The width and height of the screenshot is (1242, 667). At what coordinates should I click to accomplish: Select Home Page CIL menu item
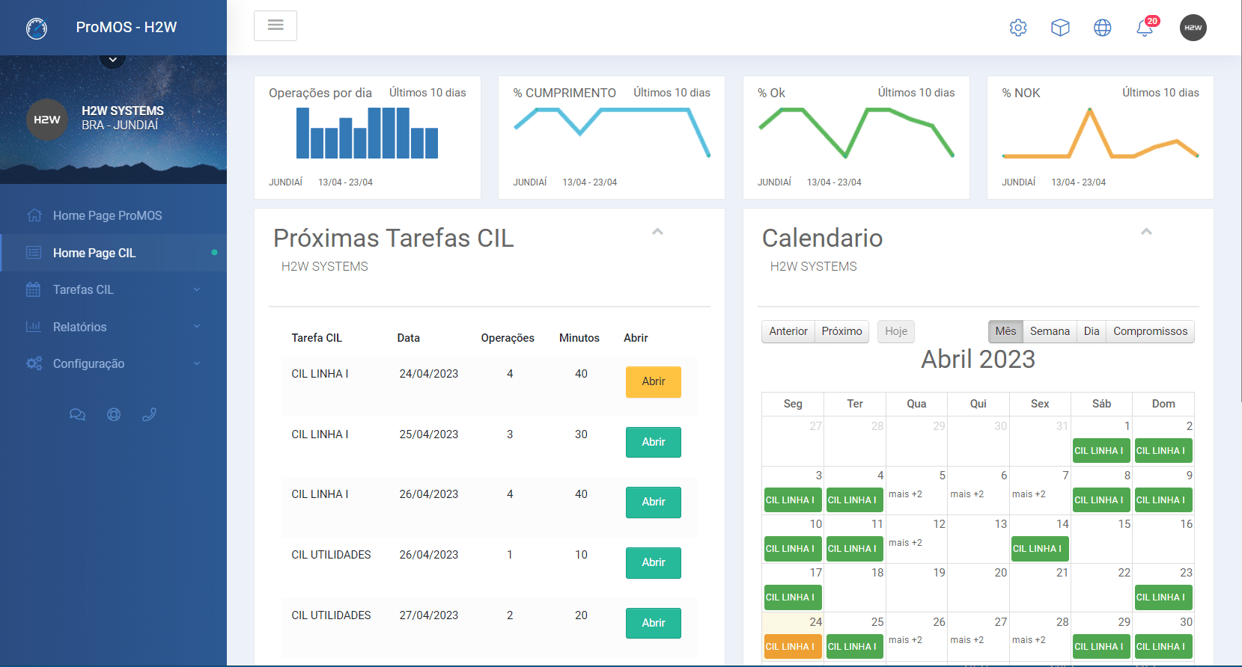114,253
